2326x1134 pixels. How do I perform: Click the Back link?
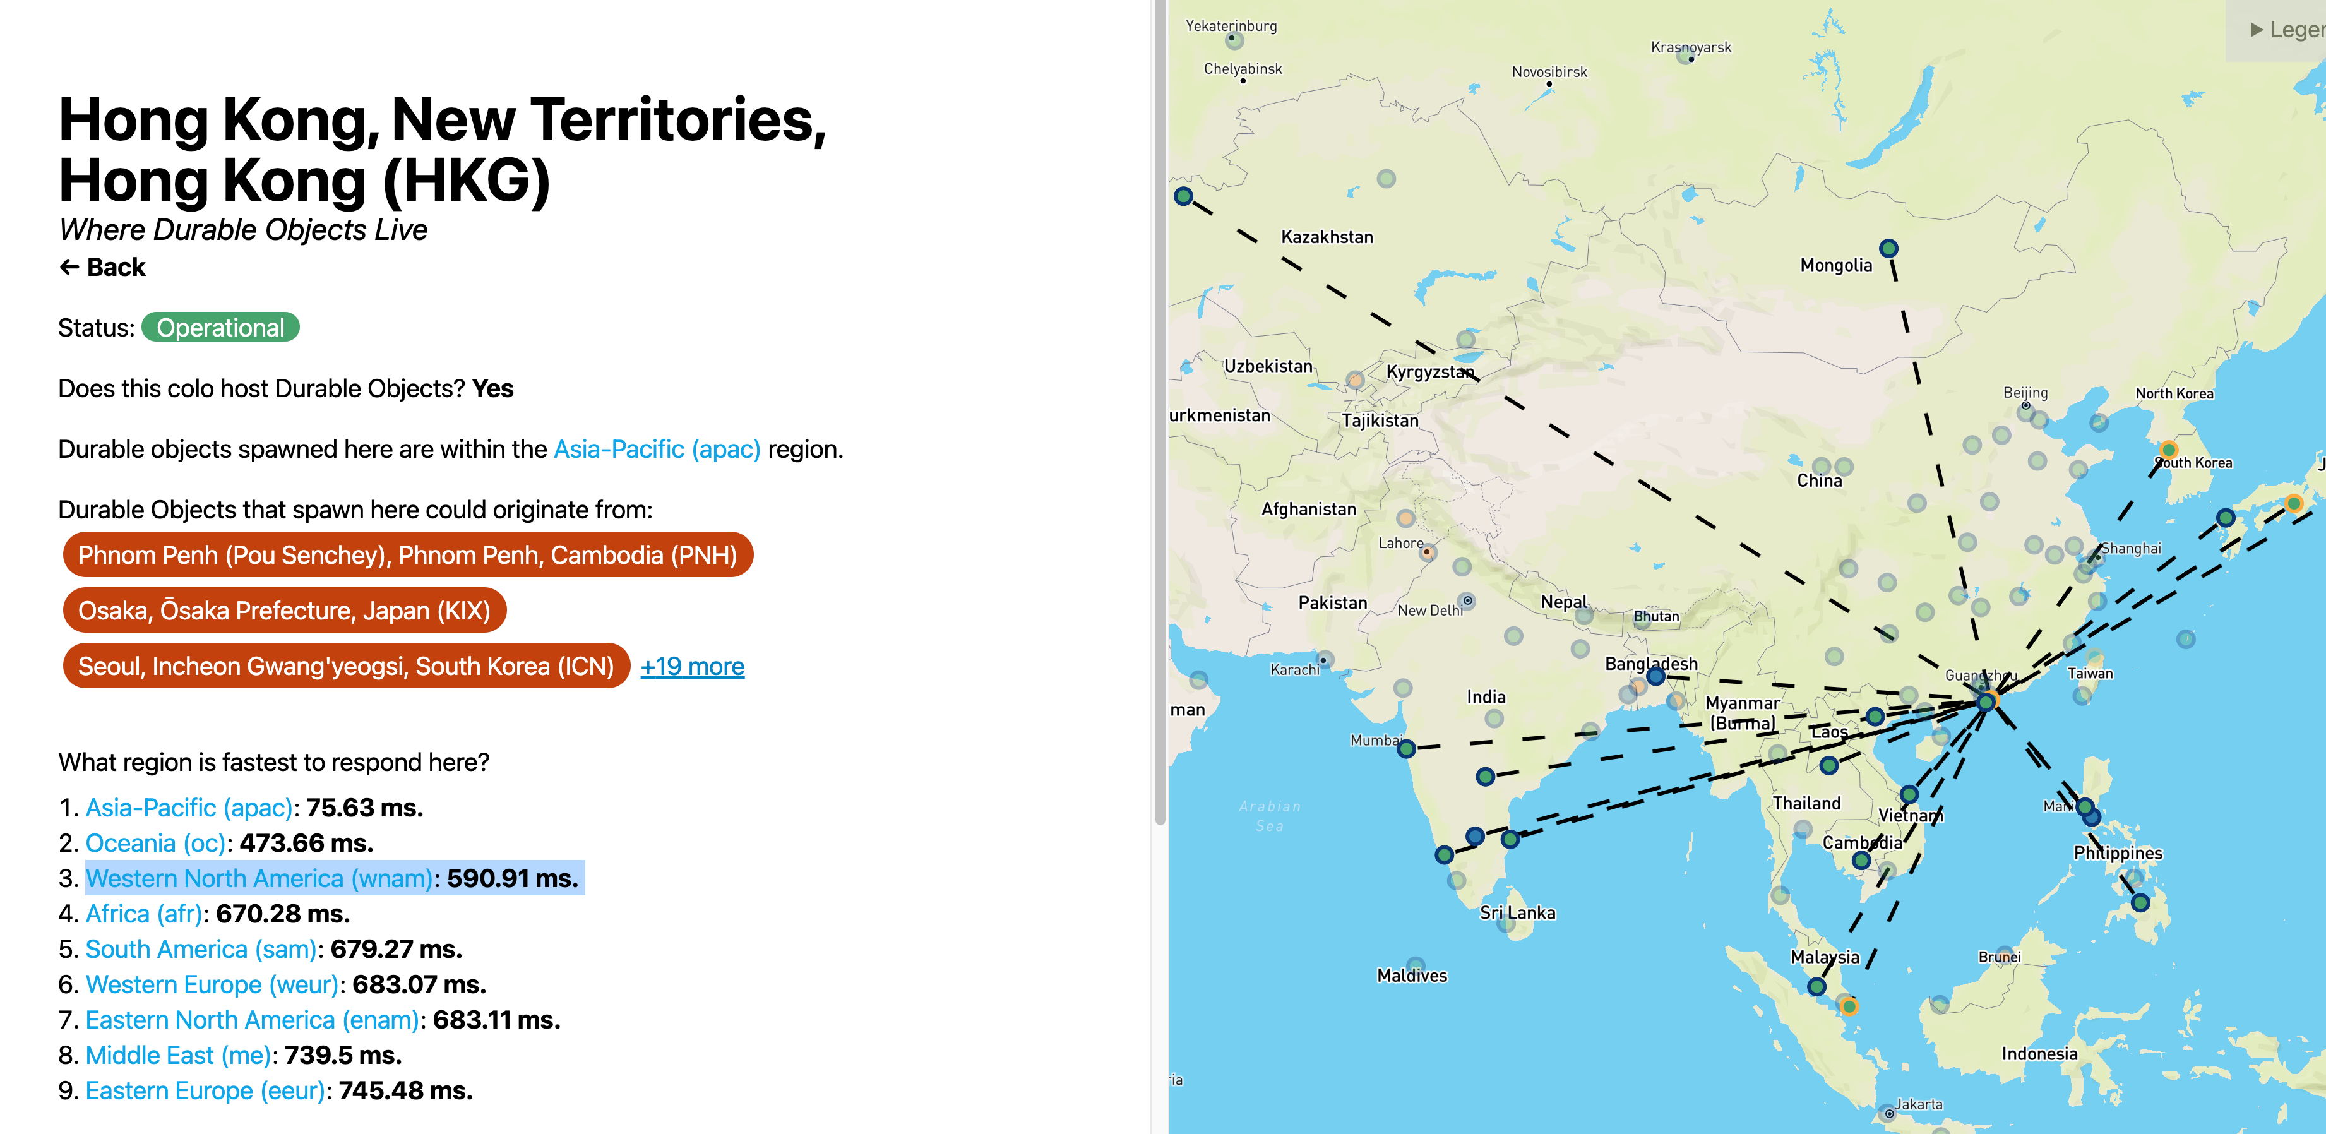102,267
